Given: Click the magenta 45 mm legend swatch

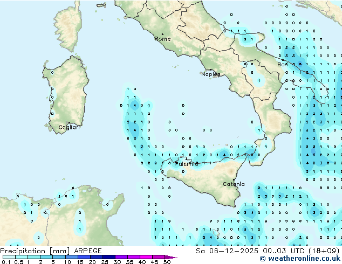Looking at the screenshot, I should coord(159,257).
